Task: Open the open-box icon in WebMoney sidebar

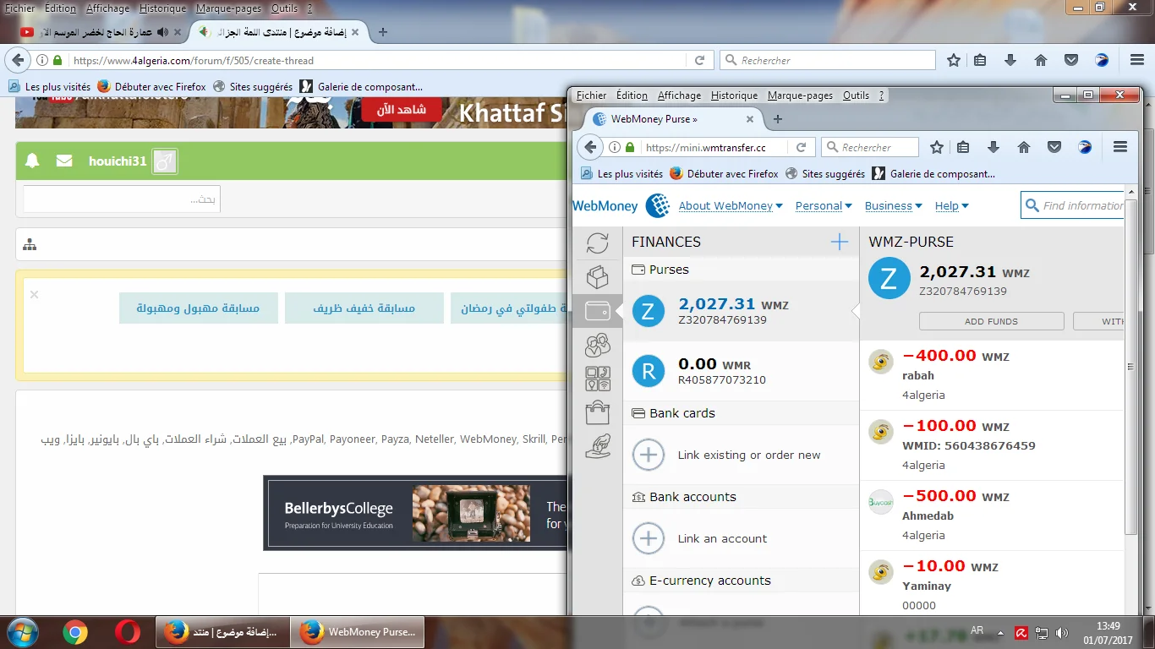Action: [597, 277]
